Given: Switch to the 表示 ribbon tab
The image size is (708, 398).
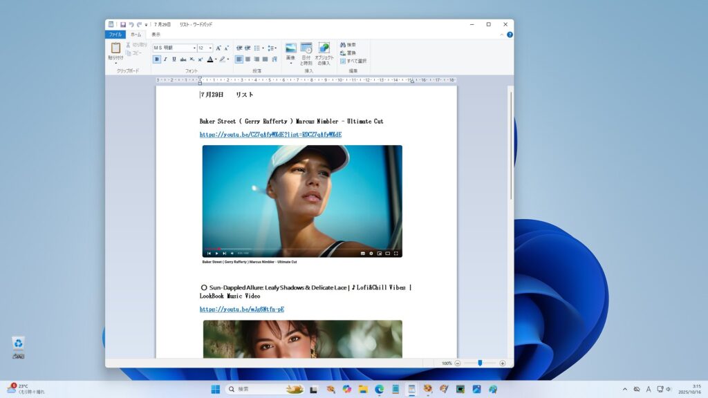Looking at the screenshot, I should pos(156,34).
